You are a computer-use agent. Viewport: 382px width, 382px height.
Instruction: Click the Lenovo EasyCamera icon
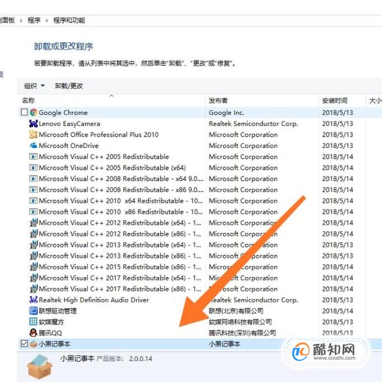coord(34,124)
